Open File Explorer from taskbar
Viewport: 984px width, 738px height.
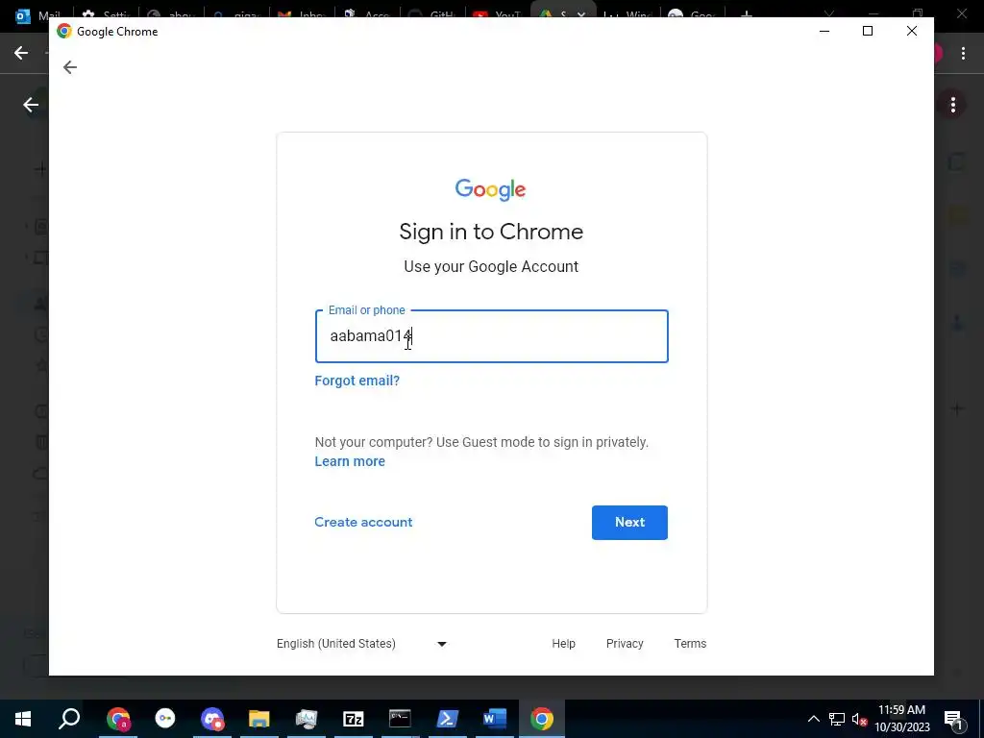258,719
